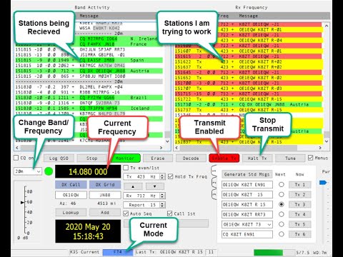Screen dimensions: 343x257
Task: Click the row 'CQ DX OE1EQW JN88 Austria' at 151815
Action: [89, 71]
